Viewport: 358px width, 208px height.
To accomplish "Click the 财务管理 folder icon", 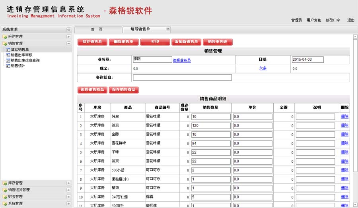I will pos(5,196).
